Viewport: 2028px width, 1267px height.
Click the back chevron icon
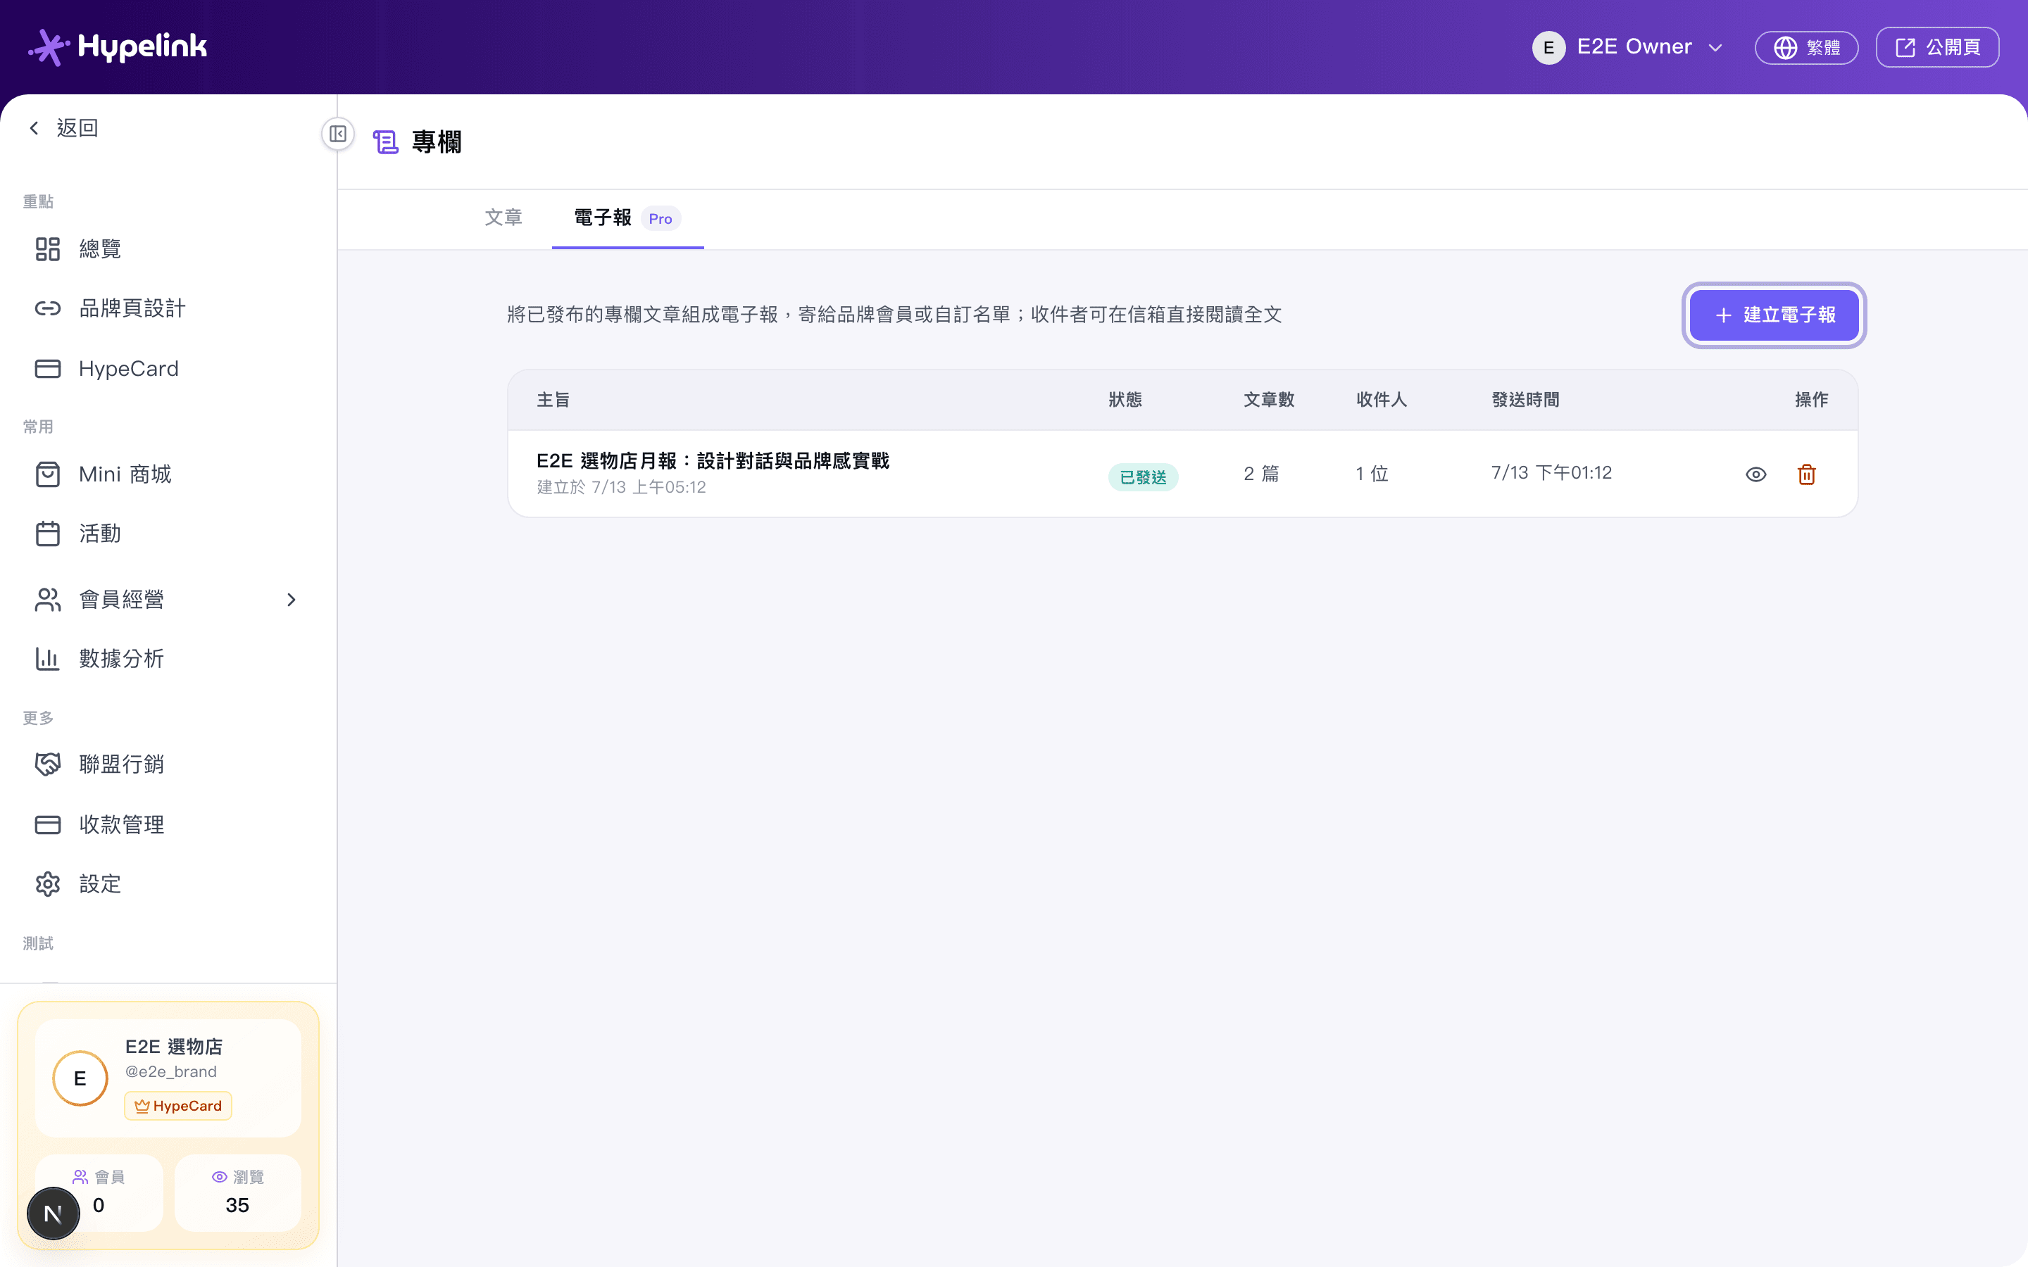tap(35, 128)
